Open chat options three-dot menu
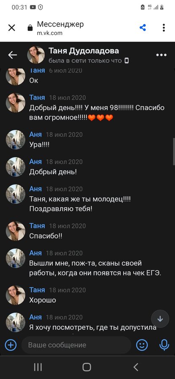The image size is (175, 379). 162,55
